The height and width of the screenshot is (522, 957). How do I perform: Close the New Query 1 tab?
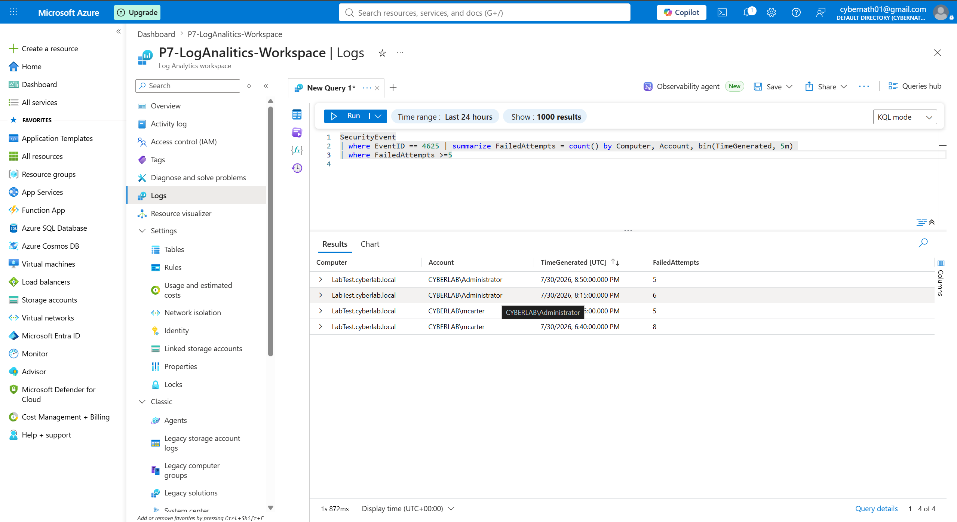[377, 88]
